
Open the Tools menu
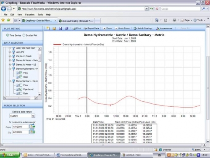[x=40, y=15]
